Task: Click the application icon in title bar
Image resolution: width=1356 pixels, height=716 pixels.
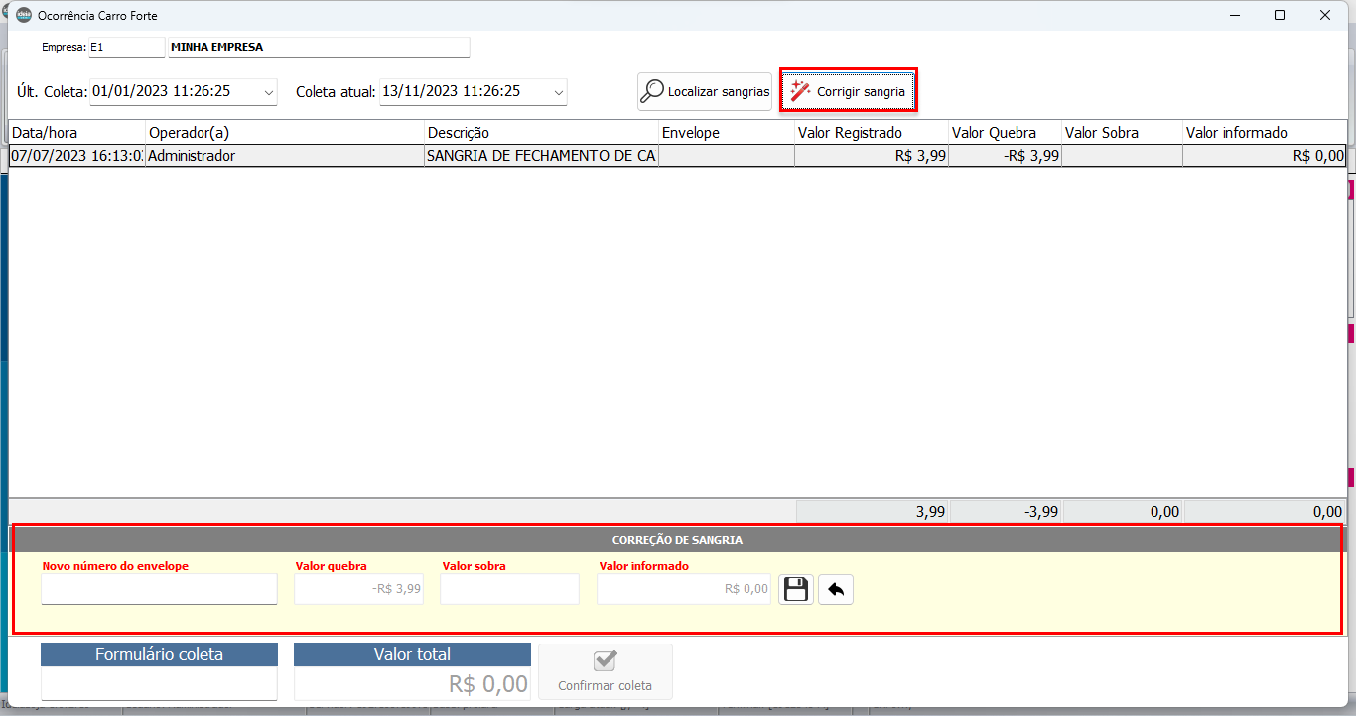Action: [x=24, y=16]
